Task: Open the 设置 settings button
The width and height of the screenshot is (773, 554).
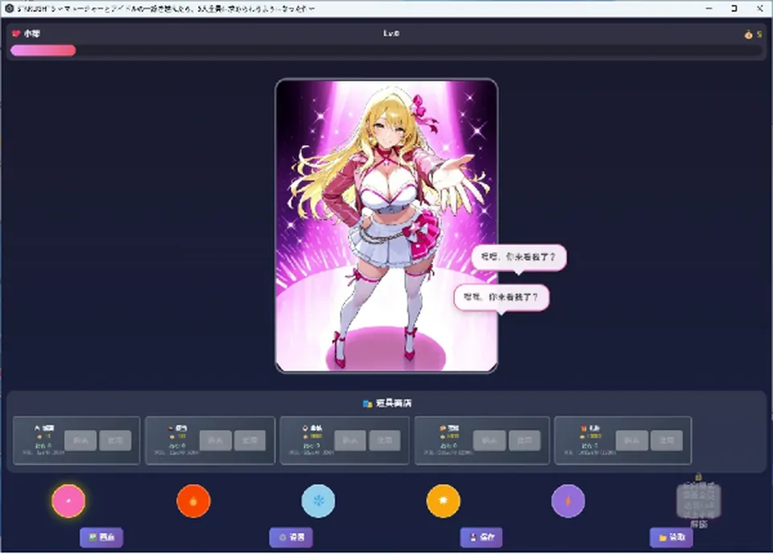Action: (x=291, y=537)
